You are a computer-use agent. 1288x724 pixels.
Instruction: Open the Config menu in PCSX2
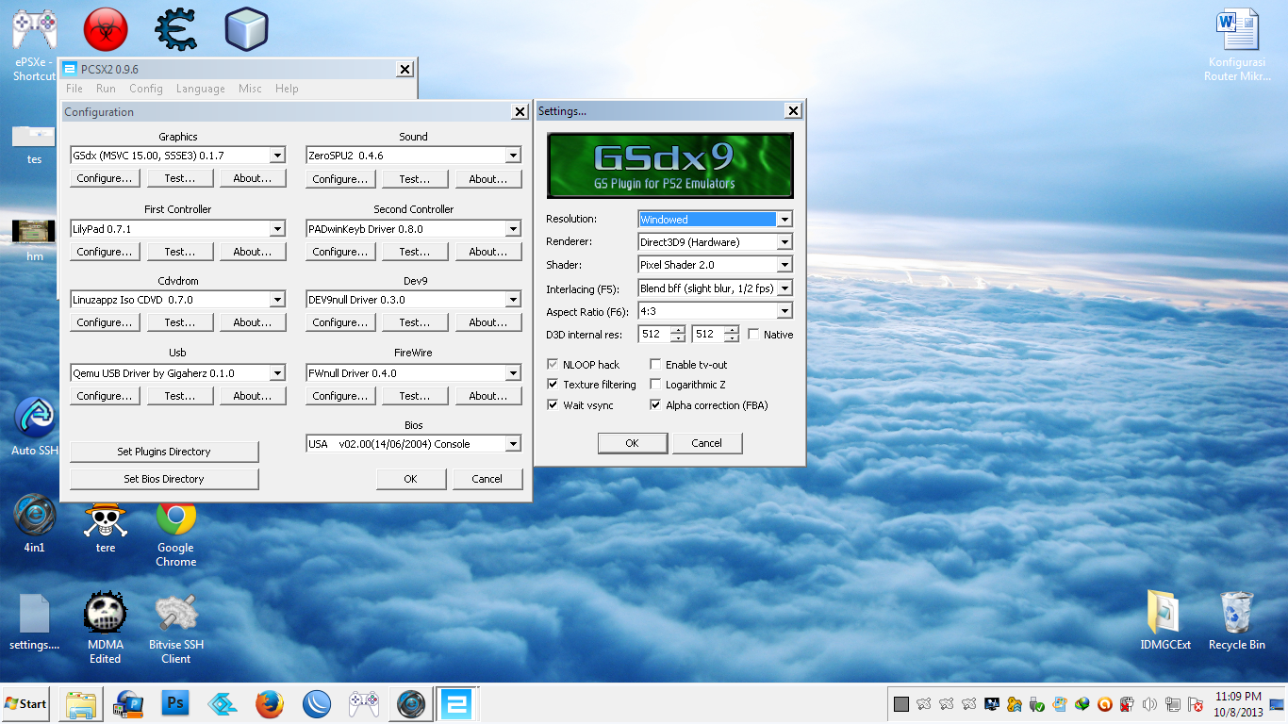[x=146, y=89]
